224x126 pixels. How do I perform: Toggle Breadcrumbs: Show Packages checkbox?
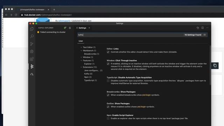tap(108, 95)
